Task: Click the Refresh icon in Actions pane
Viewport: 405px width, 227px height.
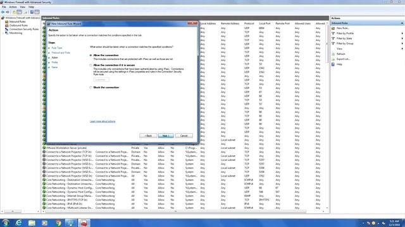Action: (333, 54)
